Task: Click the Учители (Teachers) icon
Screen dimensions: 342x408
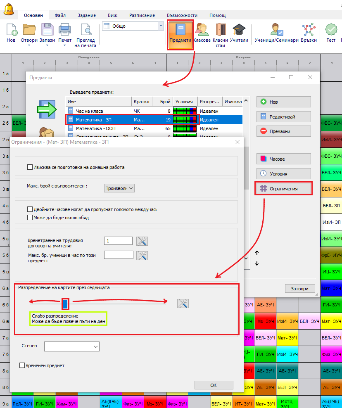Action: 239,33
